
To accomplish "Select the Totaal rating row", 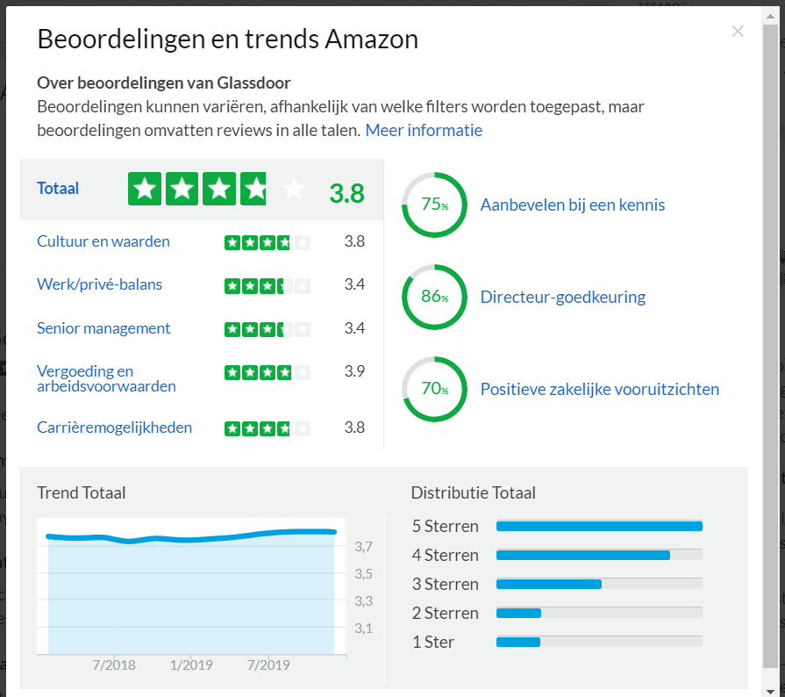I will [x=58, y=188].
